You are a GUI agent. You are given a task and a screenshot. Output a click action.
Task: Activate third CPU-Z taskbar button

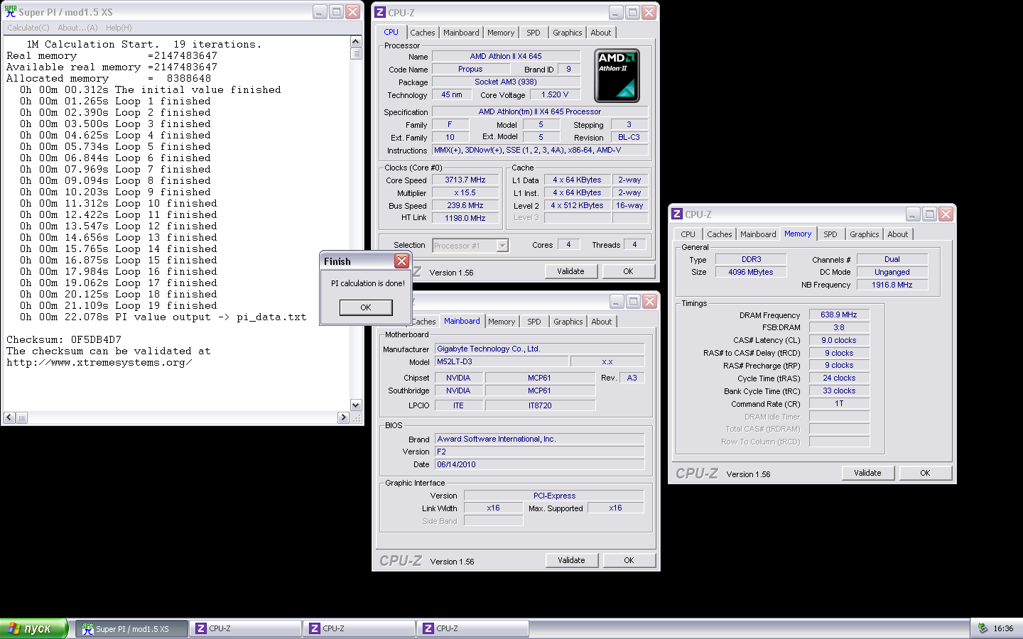click(x=472, y=628)
